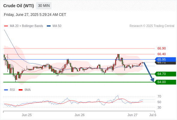
Task: Click the Jun 26 date axis label
Action: [79, 115]
